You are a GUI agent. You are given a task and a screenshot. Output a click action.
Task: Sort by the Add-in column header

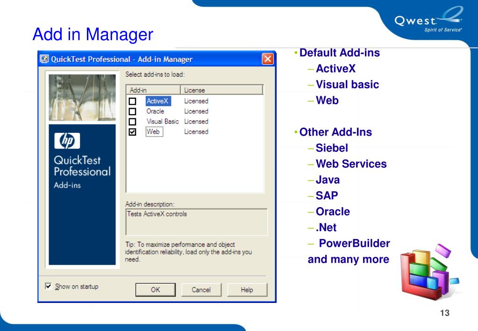[153, 90]
